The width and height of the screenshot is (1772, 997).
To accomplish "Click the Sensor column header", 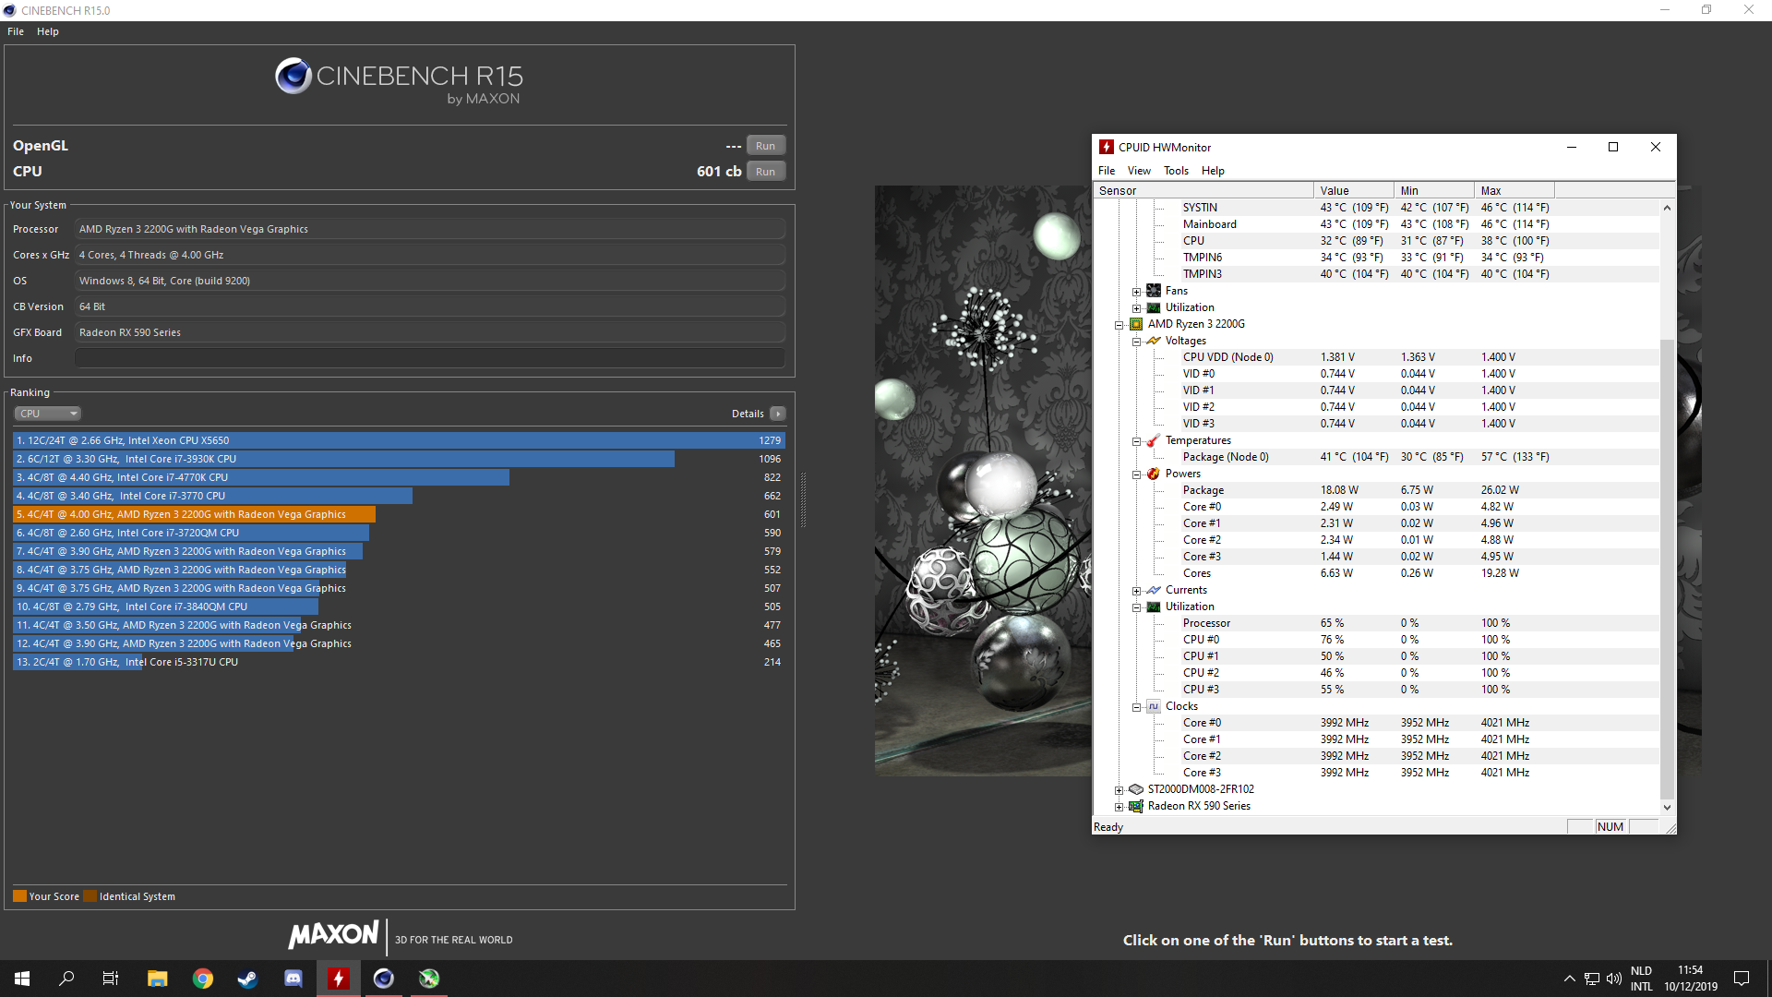I will click(1203, 190).
